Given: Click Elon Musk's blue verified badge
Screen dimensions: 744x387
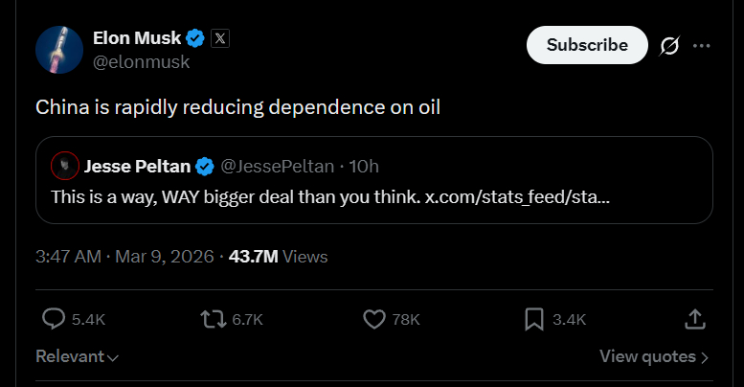Looking at the screenshot, I should tap(195, 39).
